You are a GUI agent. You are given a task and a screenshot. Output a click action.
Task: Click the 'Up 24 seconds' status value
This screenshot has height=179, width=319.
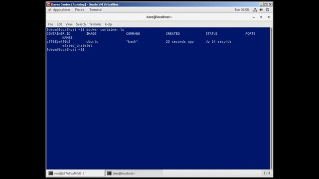pos(218,42)
